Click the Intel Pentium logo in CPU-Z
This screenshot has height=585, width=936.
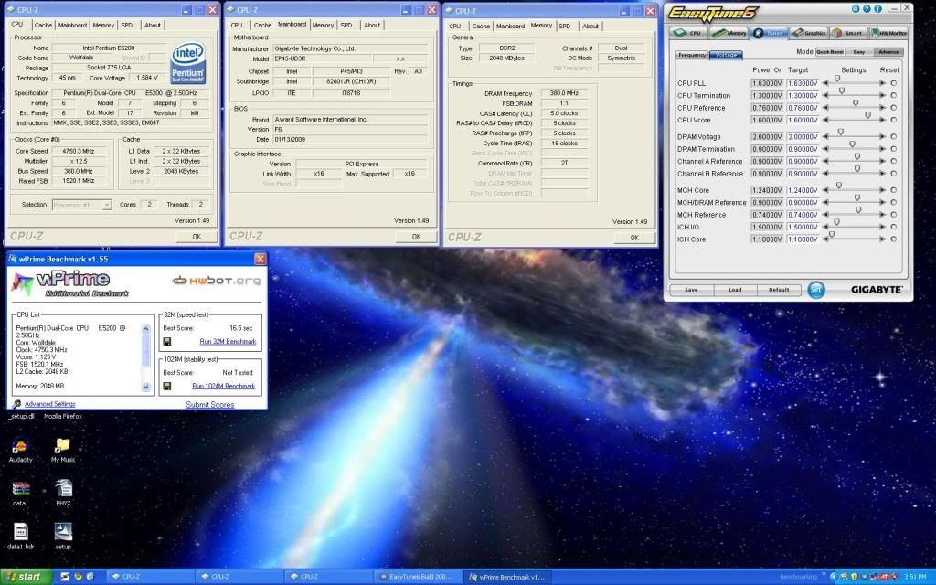pos(188,62)
